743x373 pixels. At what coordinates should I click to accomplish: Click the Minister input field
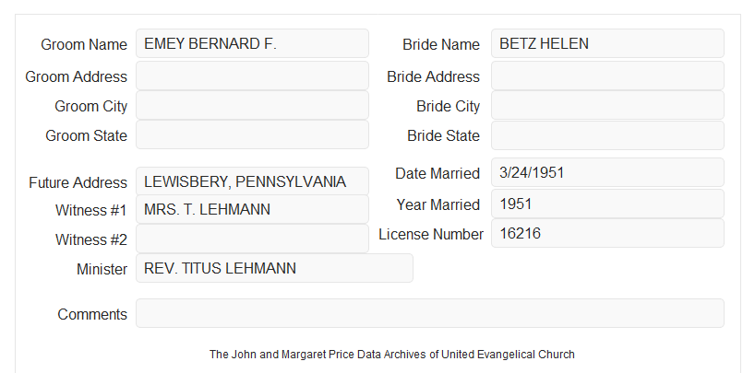point(274,268)
